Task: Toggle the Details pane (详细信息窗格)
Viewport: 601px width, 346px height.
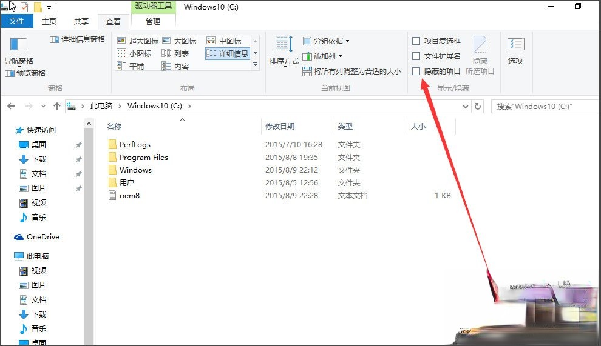Action: click(78, 39)
